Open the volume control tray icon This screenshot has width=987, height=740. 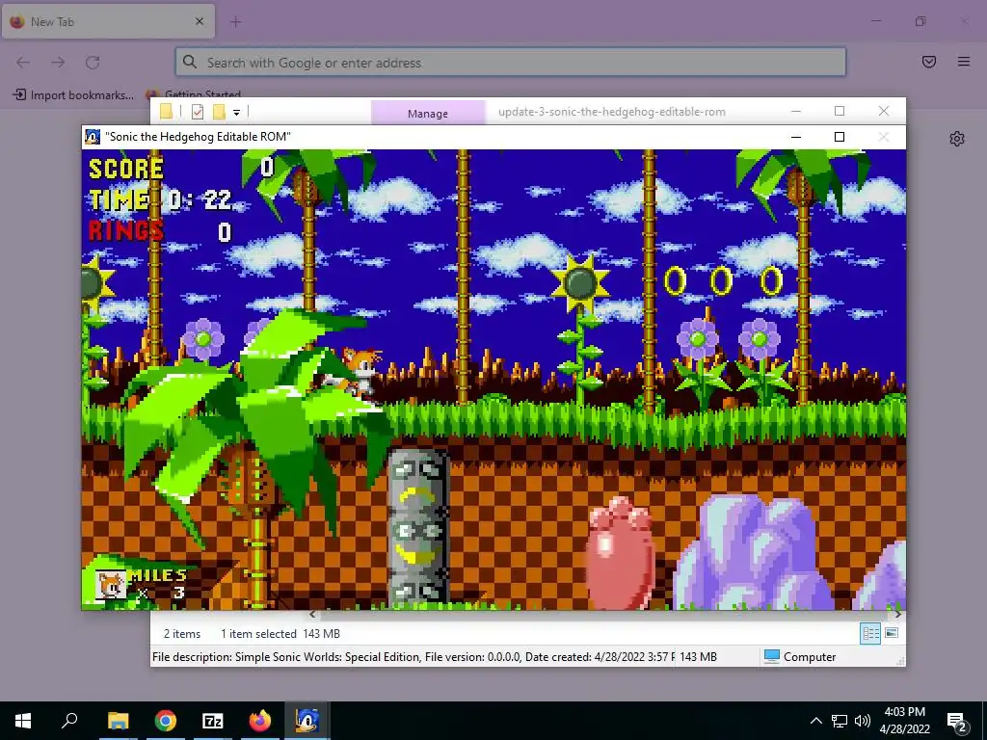(x=863, y=721)
